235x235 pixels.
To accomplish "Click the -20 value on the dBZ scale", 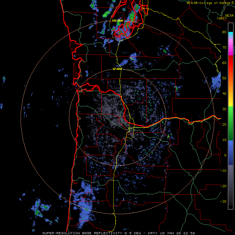I will 223,186.
